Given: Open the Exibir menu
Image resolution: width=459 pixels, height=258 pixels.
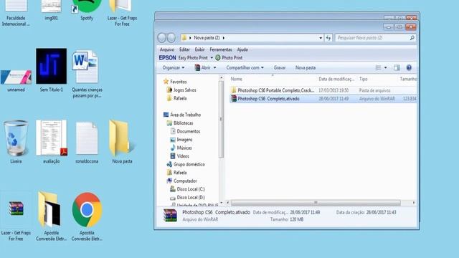Looking at the screenshot, I should point(199,49).
